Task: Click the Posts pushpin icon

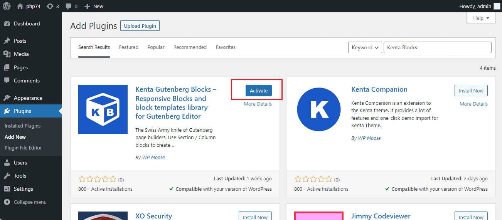Action: (x=7, y=41)
